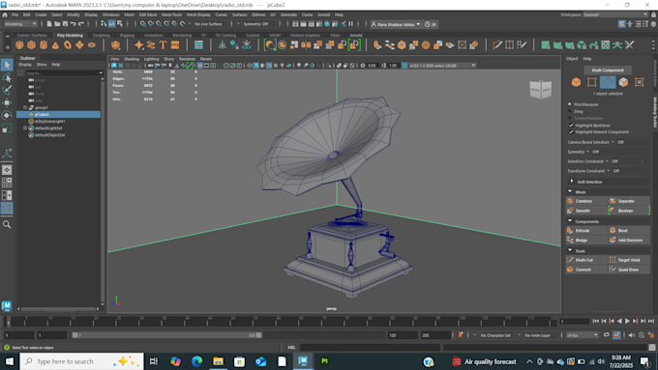
Task: Open the ACES color space dropdown
Action: (x=439, y=66)
